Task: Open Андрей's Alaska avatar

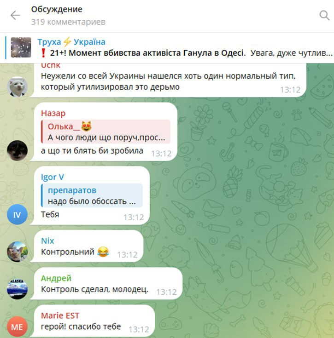Action: pyautogui.click(x=17, y=289)
